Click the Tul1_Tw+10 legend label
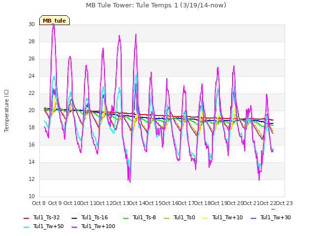Image resolution: width=314 pixels, height=236 pixels. [228, 217]
